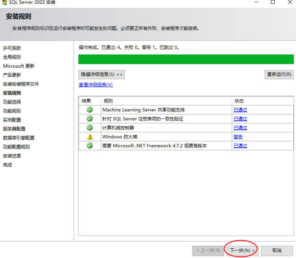This screenshot has height=258, width=296.
Task: Minimize the SQL Server 2022 setup window
Action: pyautogui.click(x=256, y=2)
